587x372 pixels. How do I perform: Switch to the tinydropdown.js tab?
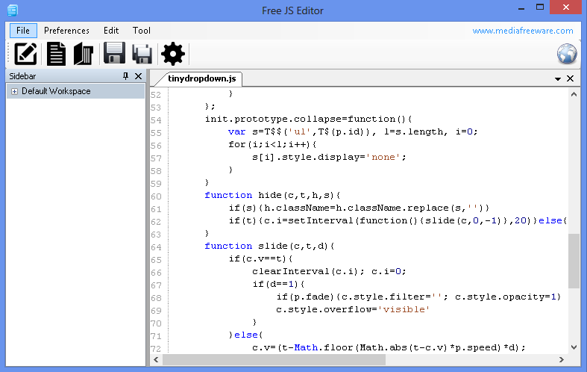click(x=202, y=78)
